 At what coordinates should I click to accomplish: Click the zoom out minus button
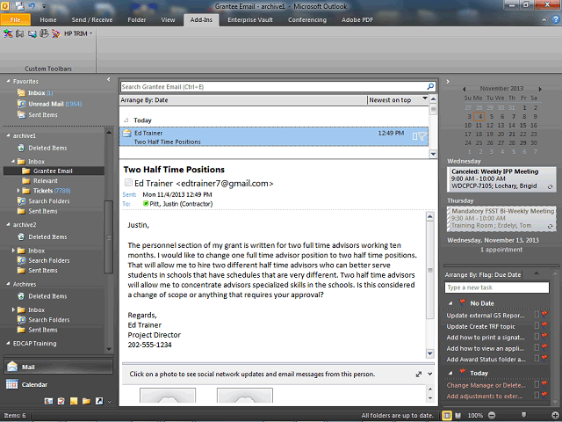click(x=492, y=416)
